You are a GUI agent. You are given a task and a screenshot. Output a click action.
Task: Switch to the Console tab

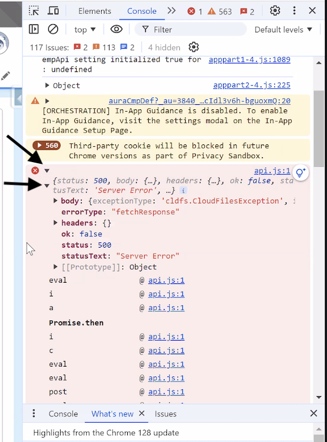[x=142, y=11]
